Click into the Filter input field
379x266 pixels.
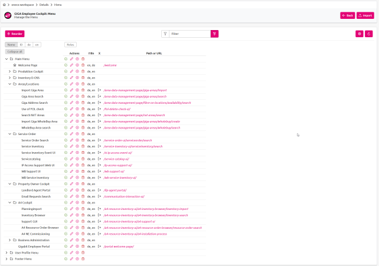189,34
